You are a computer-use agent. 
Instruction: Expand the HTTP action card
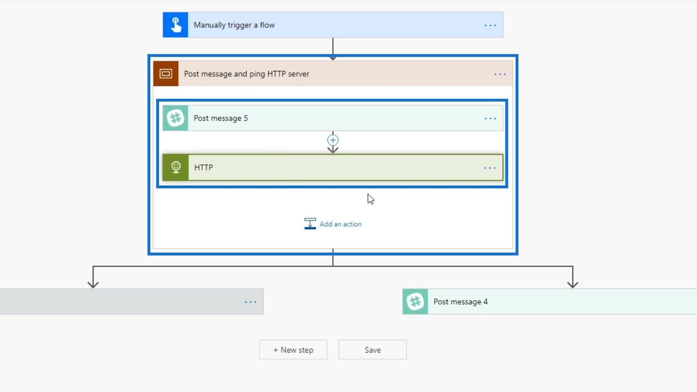333,167
